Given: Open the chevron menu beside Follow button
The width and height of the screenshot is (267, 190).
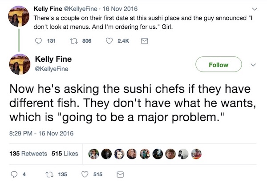Looking at the screenshot, I should 254,65.
